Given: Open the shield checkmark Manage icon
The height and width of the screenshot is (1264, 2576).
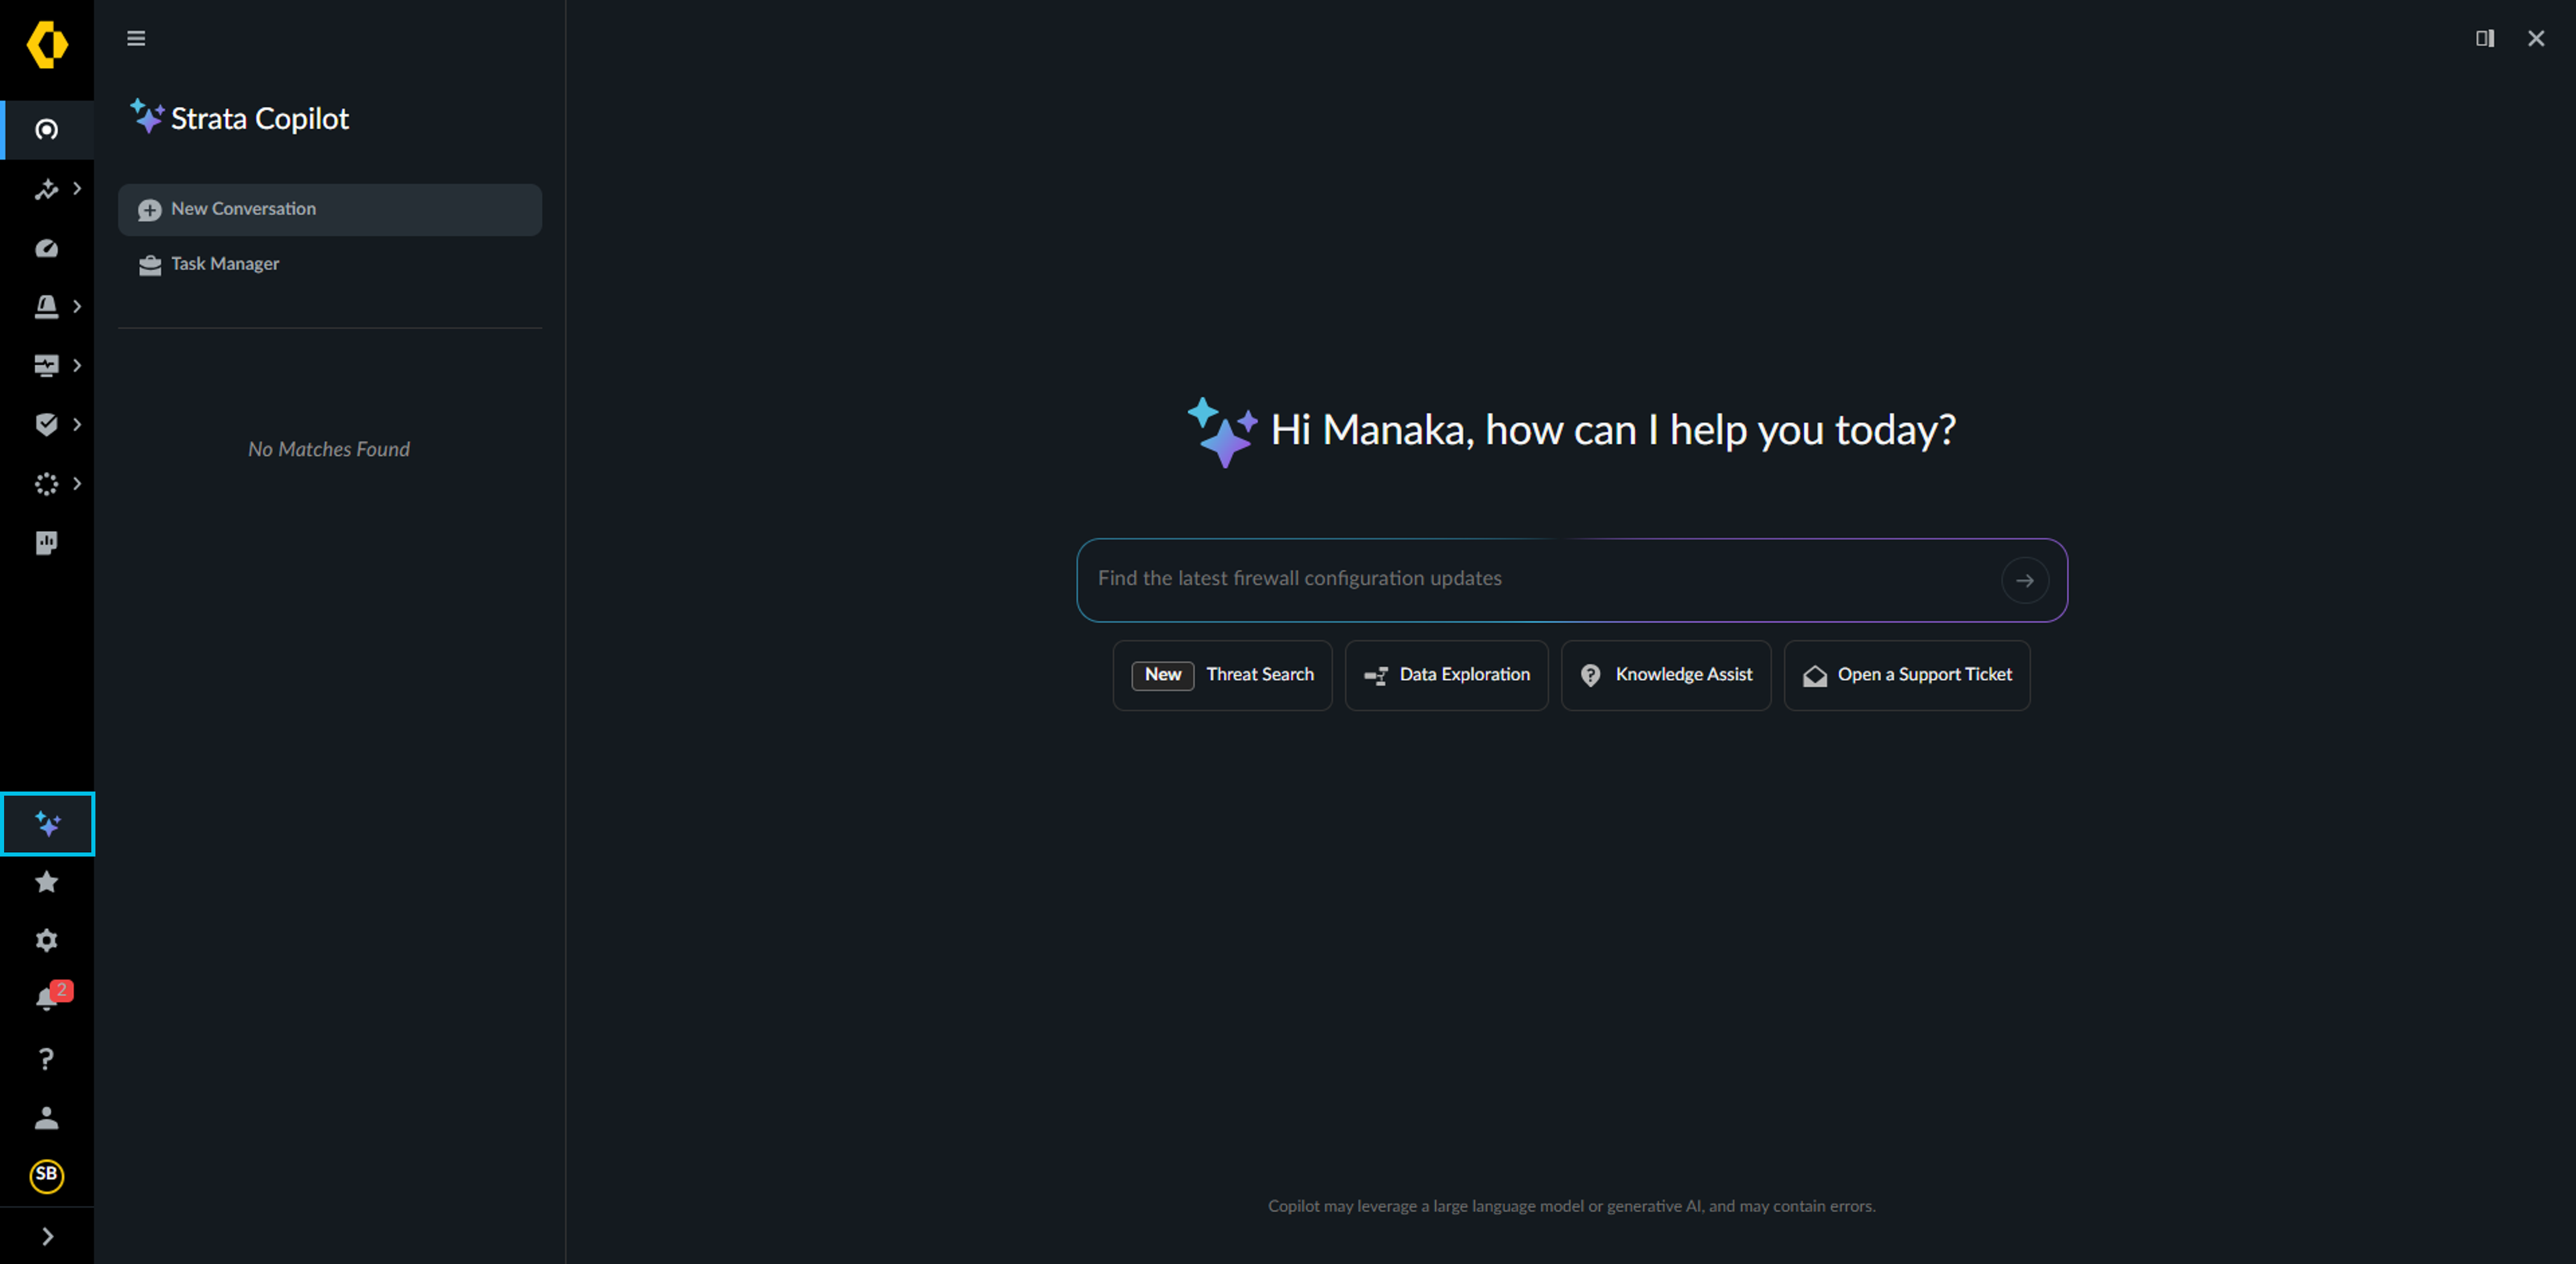Looking at the screenshot, I should [x=46, y=425].
